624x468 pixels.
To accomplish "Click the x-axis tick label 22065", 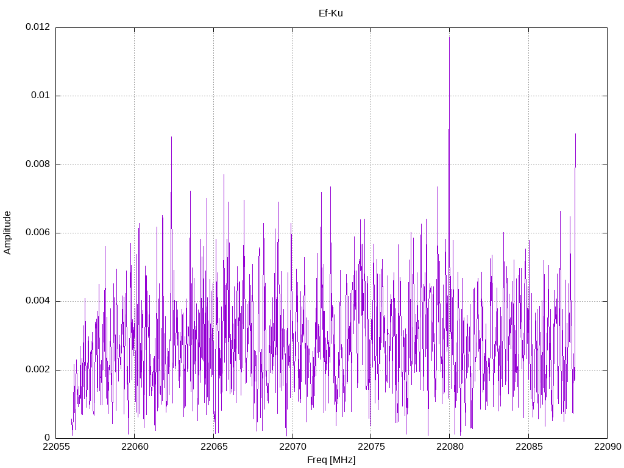I will coord(213,447).
